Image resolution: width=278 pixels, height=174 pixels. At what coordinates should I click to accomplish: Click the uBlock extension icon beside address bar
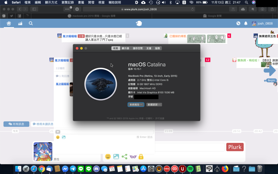77,9
